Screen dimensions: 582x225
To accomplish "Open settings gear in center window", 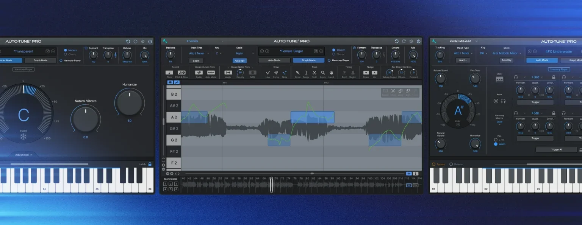I will tap(411, 41).
